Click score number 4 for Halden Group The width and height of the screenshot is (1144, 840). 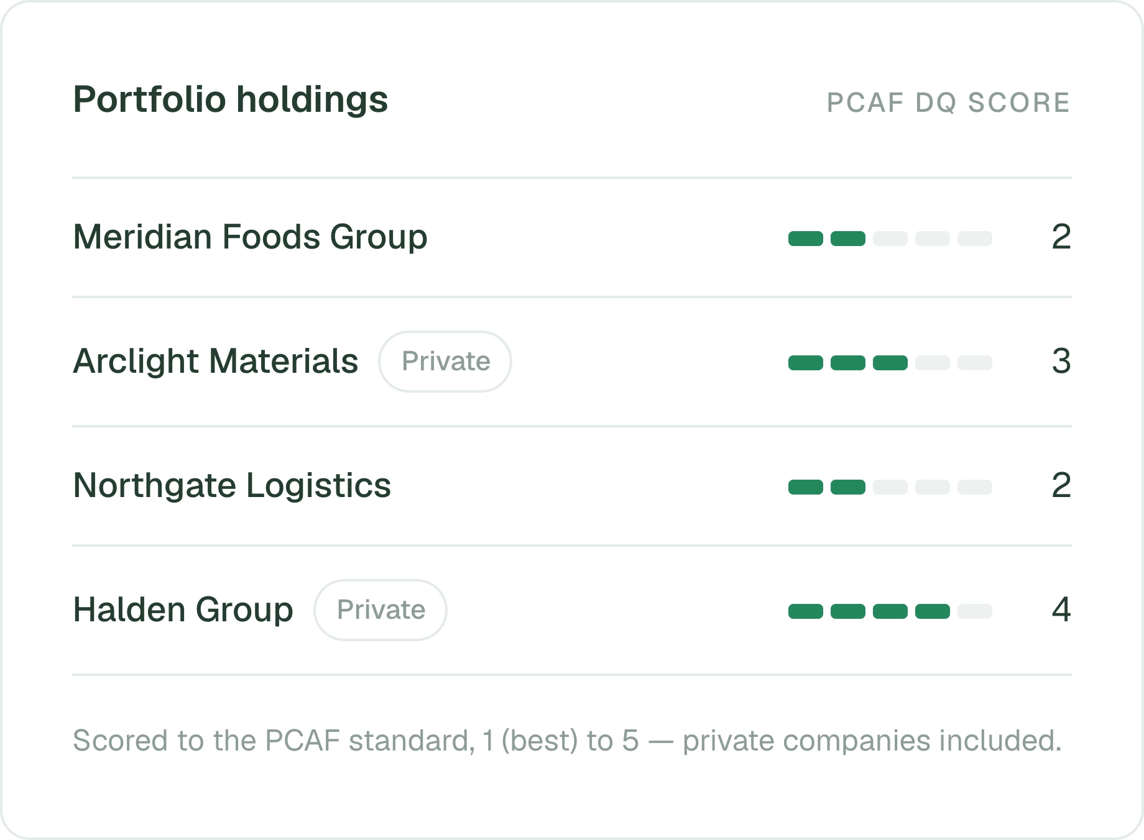[1061, 610]
